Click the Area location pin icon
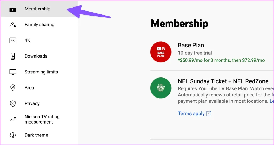 [13, 88]
